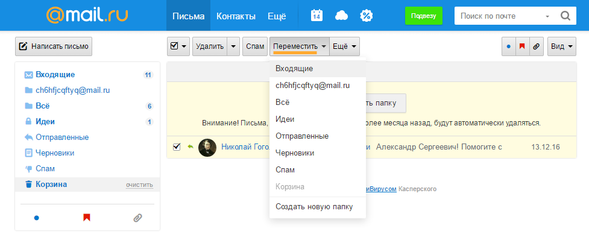
Task: Click the очистить link next to Корзина
Action: (x=139, y=185)
